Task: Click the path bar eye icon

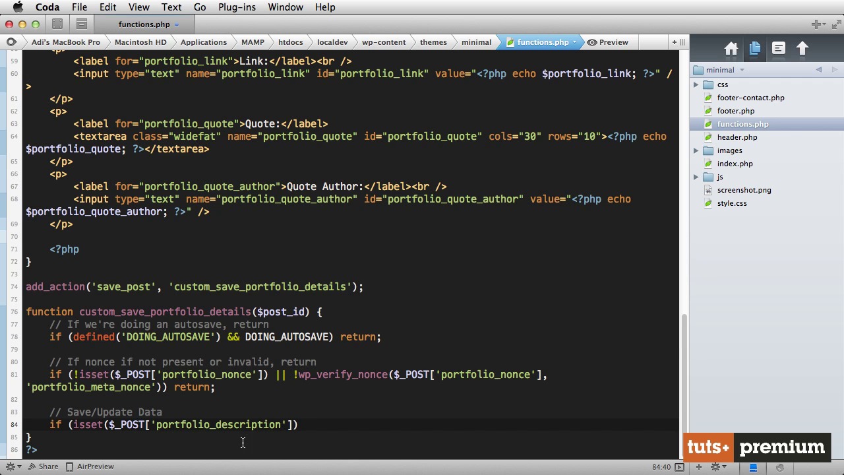Action: point(11,42)
